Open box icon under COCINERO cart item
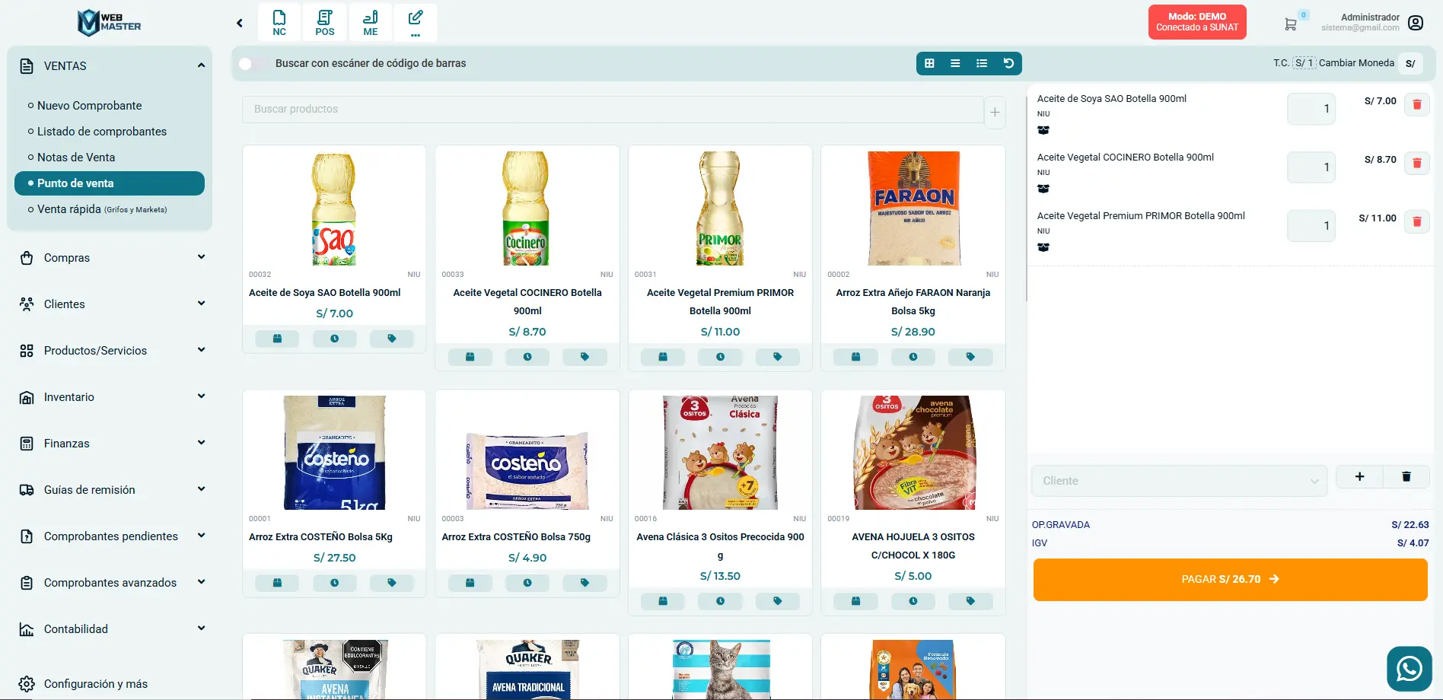 point(1043,189)
